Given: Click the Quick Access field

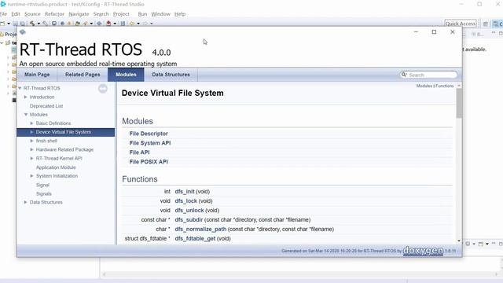Looking at the screenshot, I should [x=461, y=24].
